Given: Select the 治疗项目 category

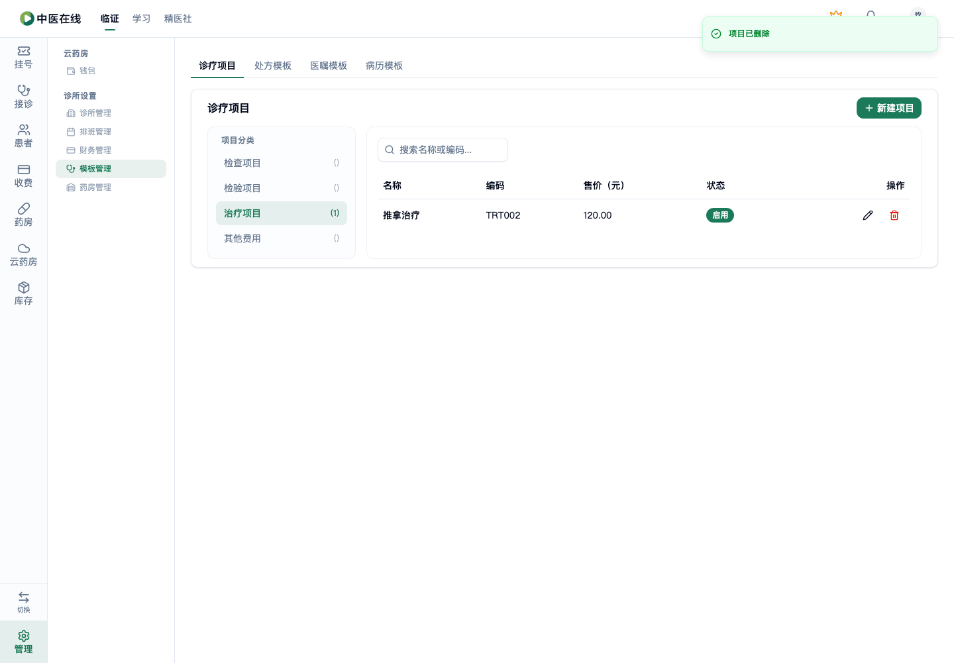Looking at the screenshot, I should pos(282,213).
